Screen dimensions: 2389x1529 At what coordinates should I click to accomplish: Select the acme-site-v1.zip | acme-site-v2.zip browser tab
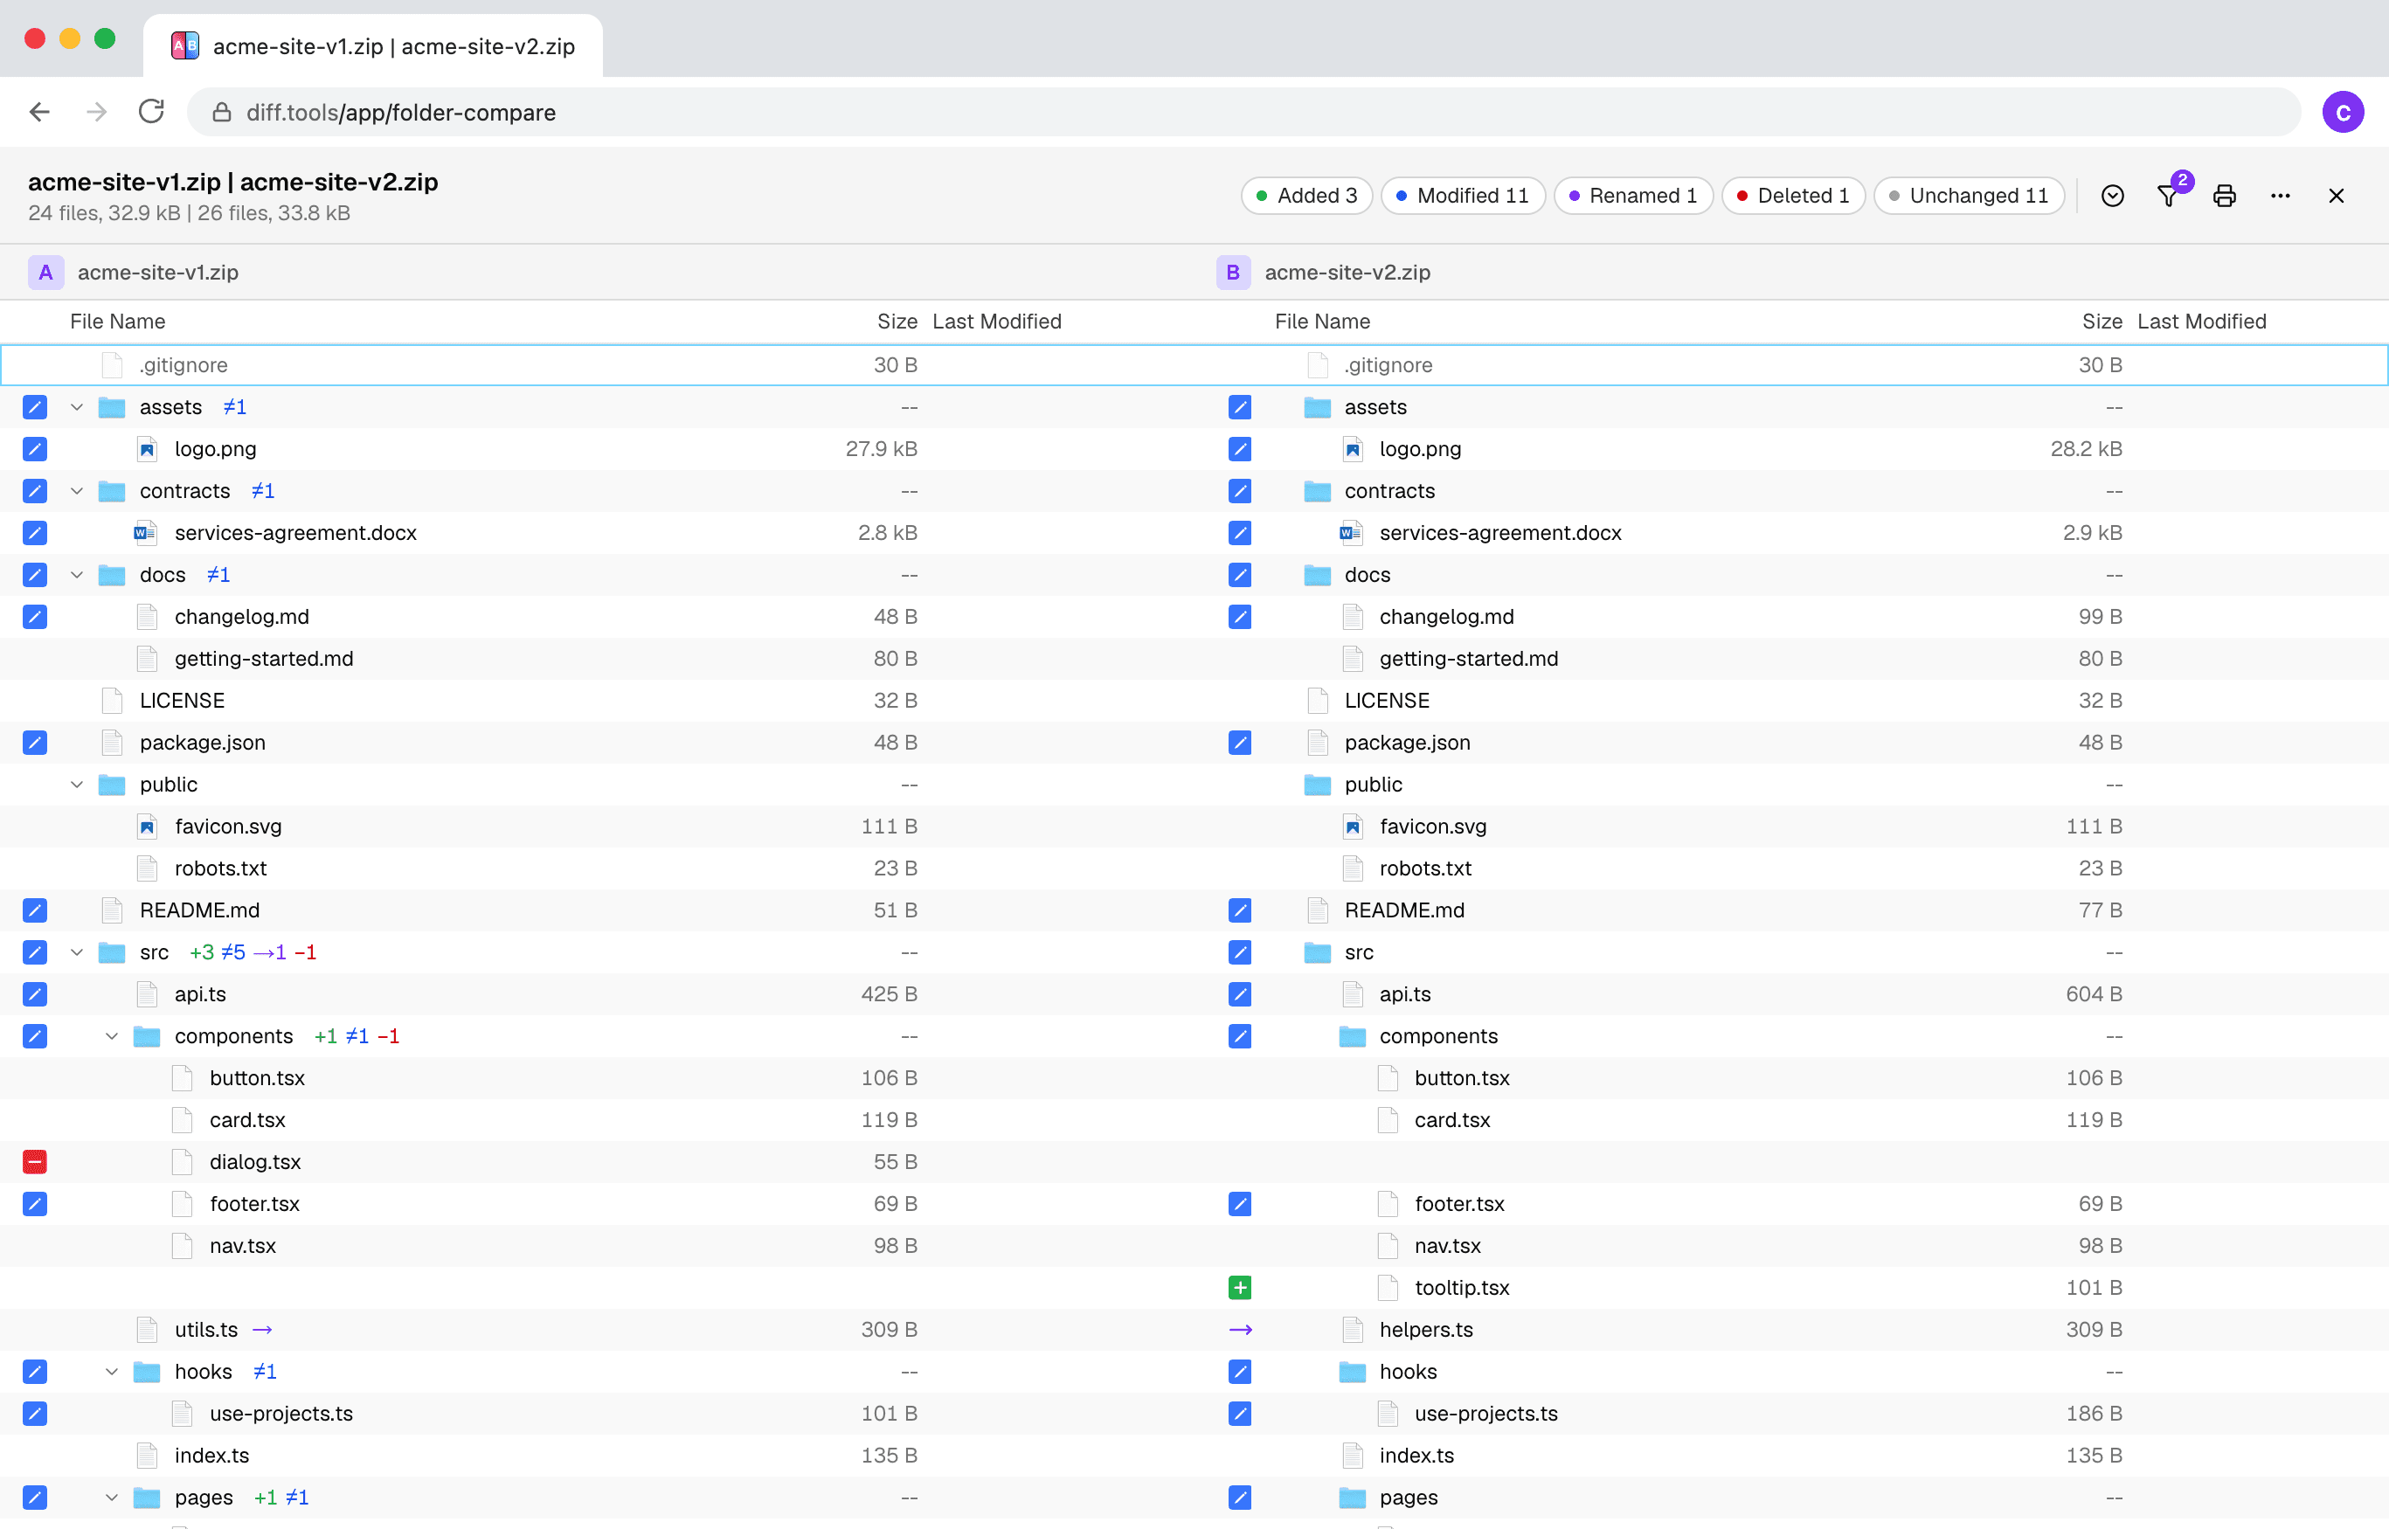372,45
